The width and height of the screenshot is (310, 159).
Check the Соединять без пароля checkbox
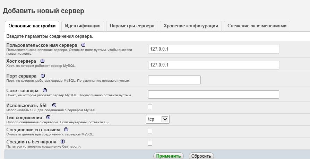click(x=150, y=143)
